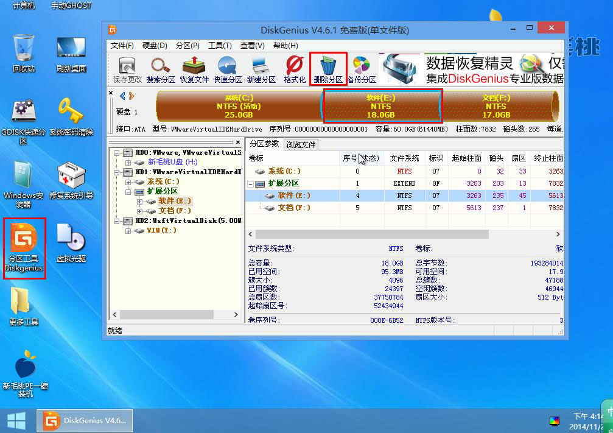613x433 pixels.
Task: Click the 卷标 column header
Action: point(293,158)
